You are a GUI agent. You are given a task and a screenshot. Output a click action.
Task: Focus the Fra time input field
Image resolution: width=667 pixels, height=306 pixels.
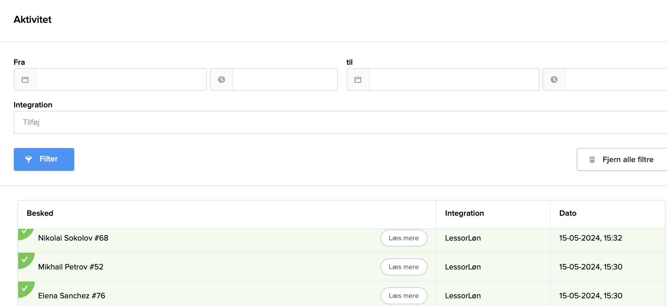(x=285, y=80)
